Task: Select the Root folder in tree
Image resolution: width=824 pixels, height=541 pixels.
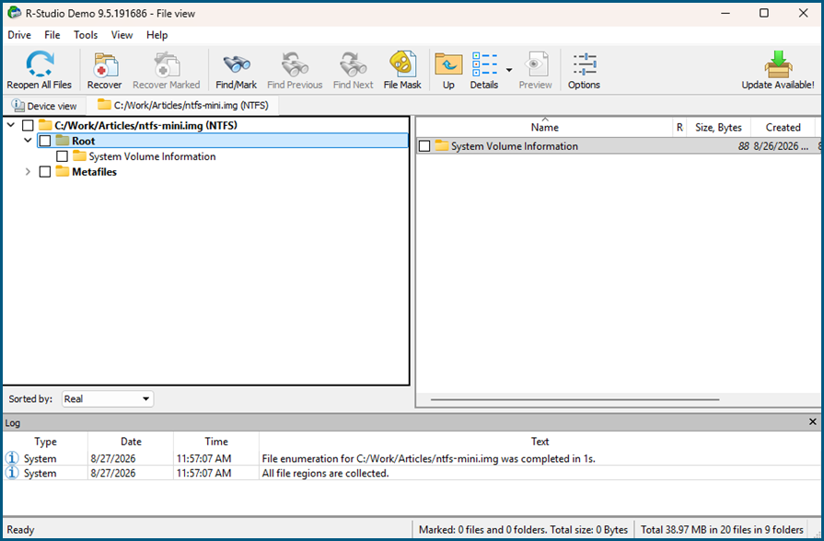Action: click(x=84, y=141)
